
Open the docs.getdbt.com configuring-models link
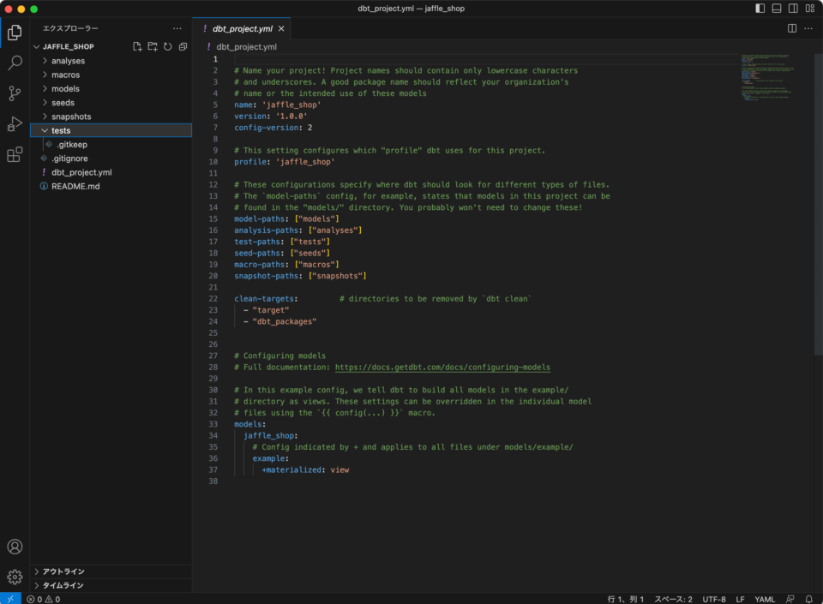[x=442, y=367]
